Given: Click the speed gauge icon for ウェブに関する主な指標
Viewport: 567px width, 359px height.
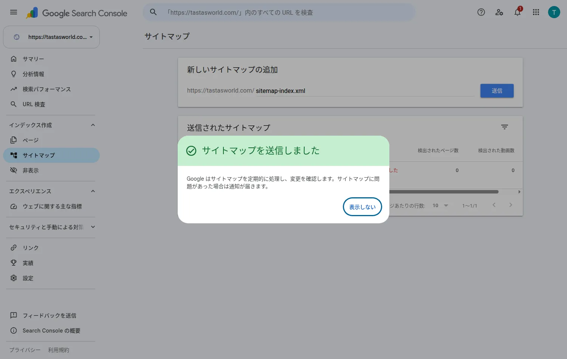Looking at the screenshot, I should pos(14,206).
